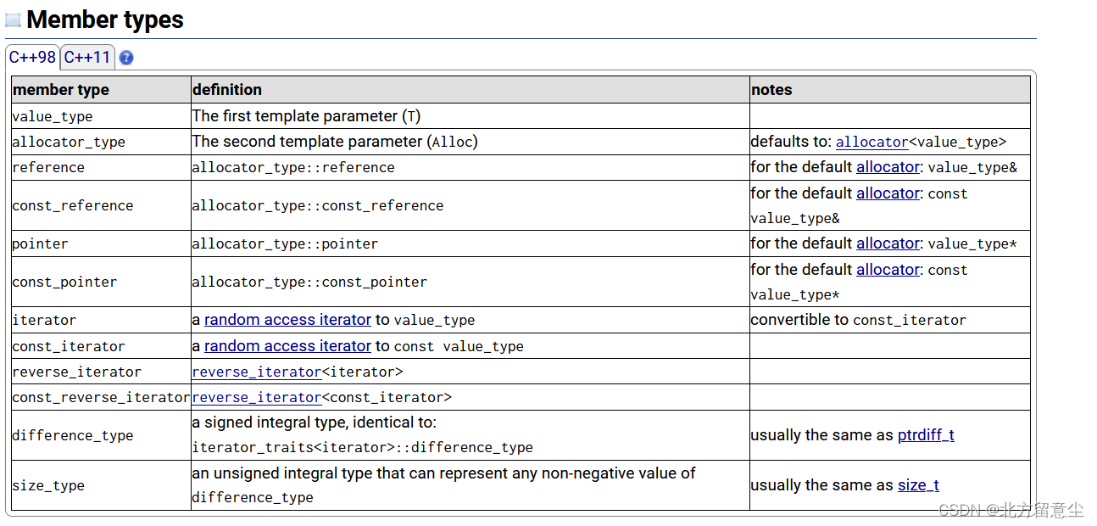Open allocator link in reference row

888,167
